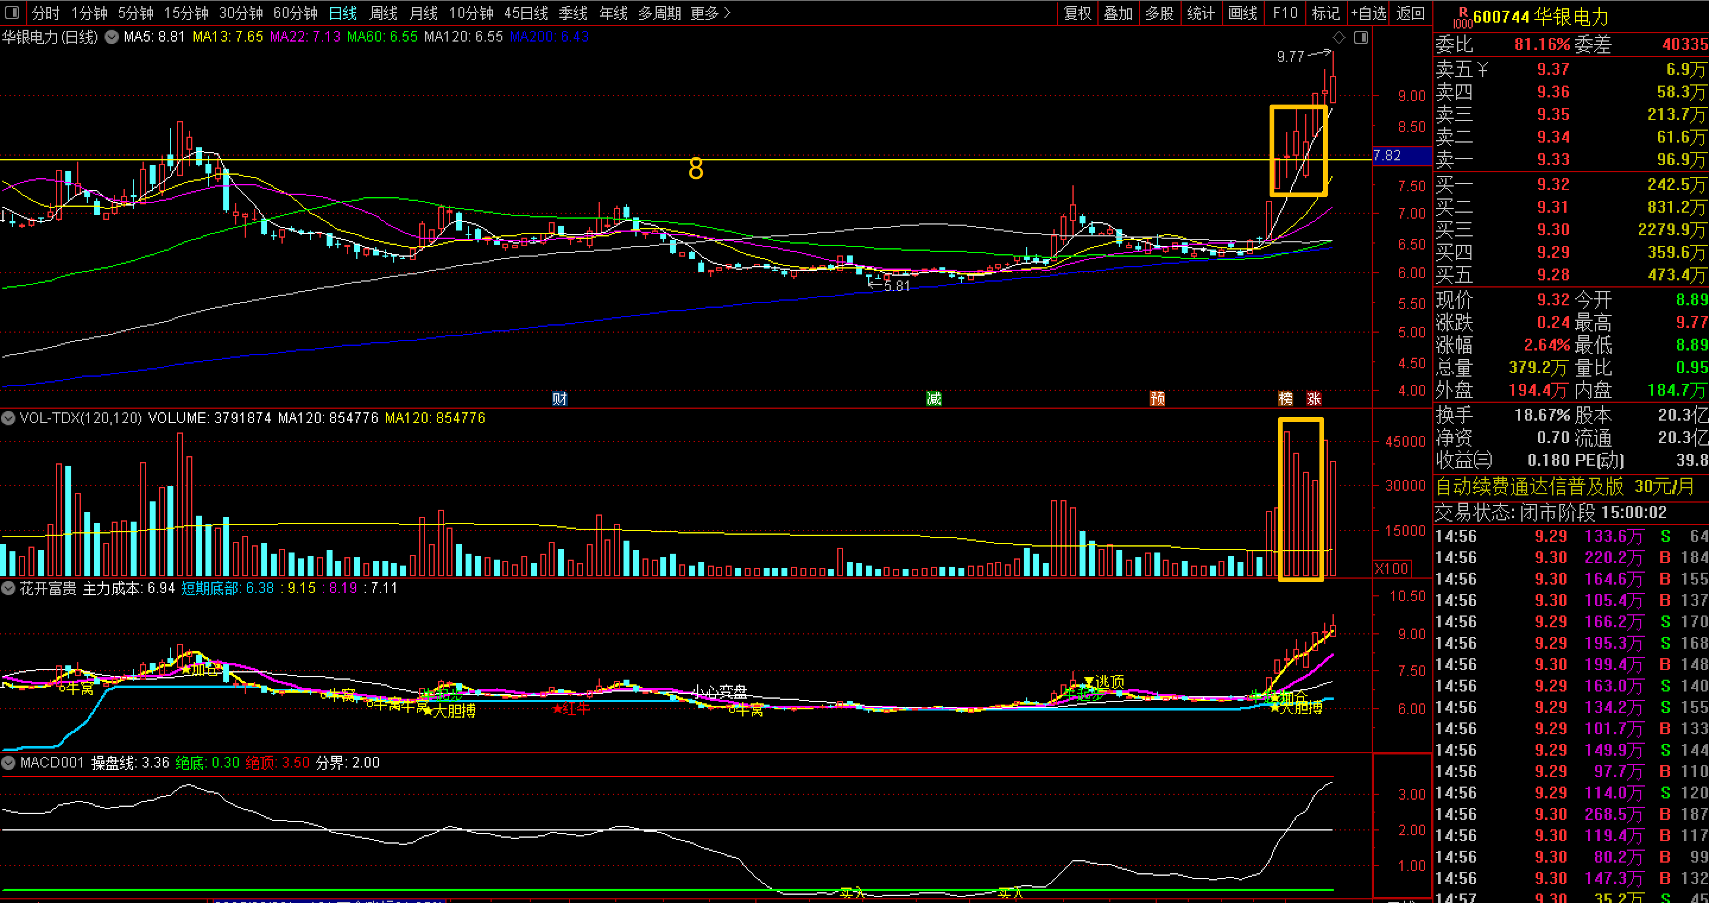The image size is (1709, 903).
Task: Click the 预 event marker icon
Action: tap(1157, 398)
